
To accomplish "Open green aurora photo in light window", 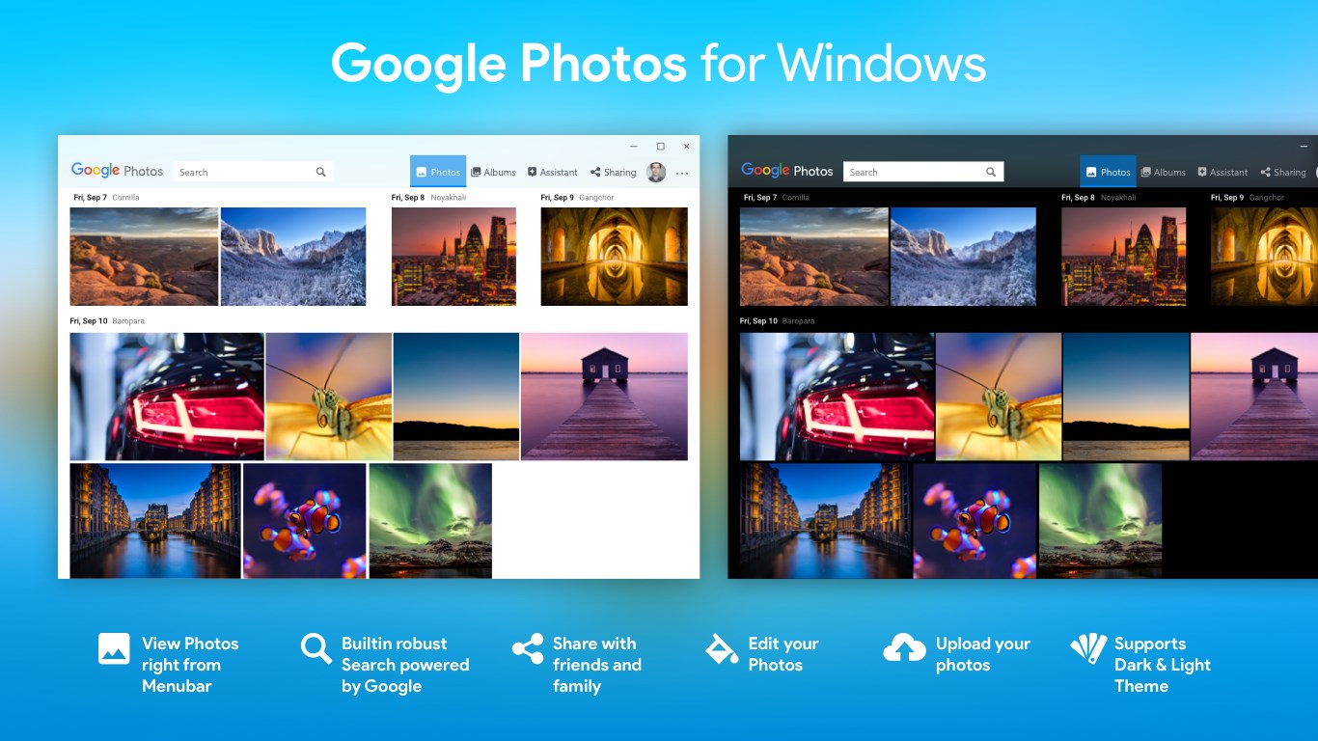I will (x=430, y=521).
